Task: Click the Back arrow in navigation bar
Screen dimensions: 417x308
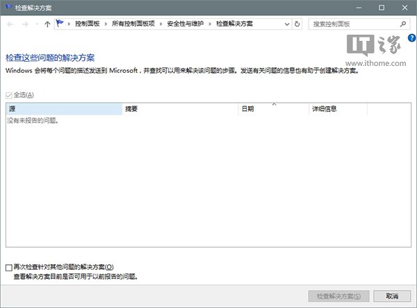Action: pyautogui.click(x=9, y=24)
